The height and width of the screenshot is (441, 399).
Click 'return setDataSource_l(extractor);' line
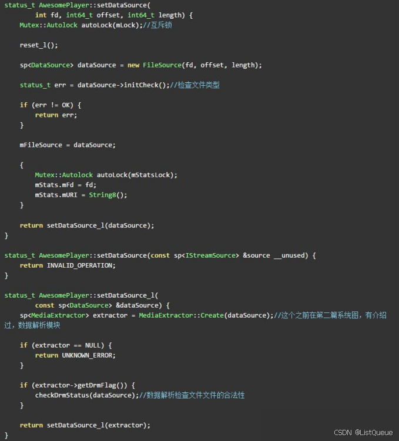[85, 425]
